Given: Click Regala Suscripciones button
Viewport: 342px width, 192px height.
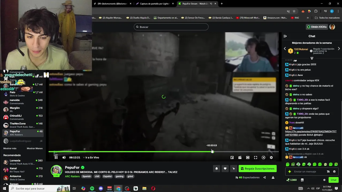Looking at the screenshot, I should pos(258,169).
